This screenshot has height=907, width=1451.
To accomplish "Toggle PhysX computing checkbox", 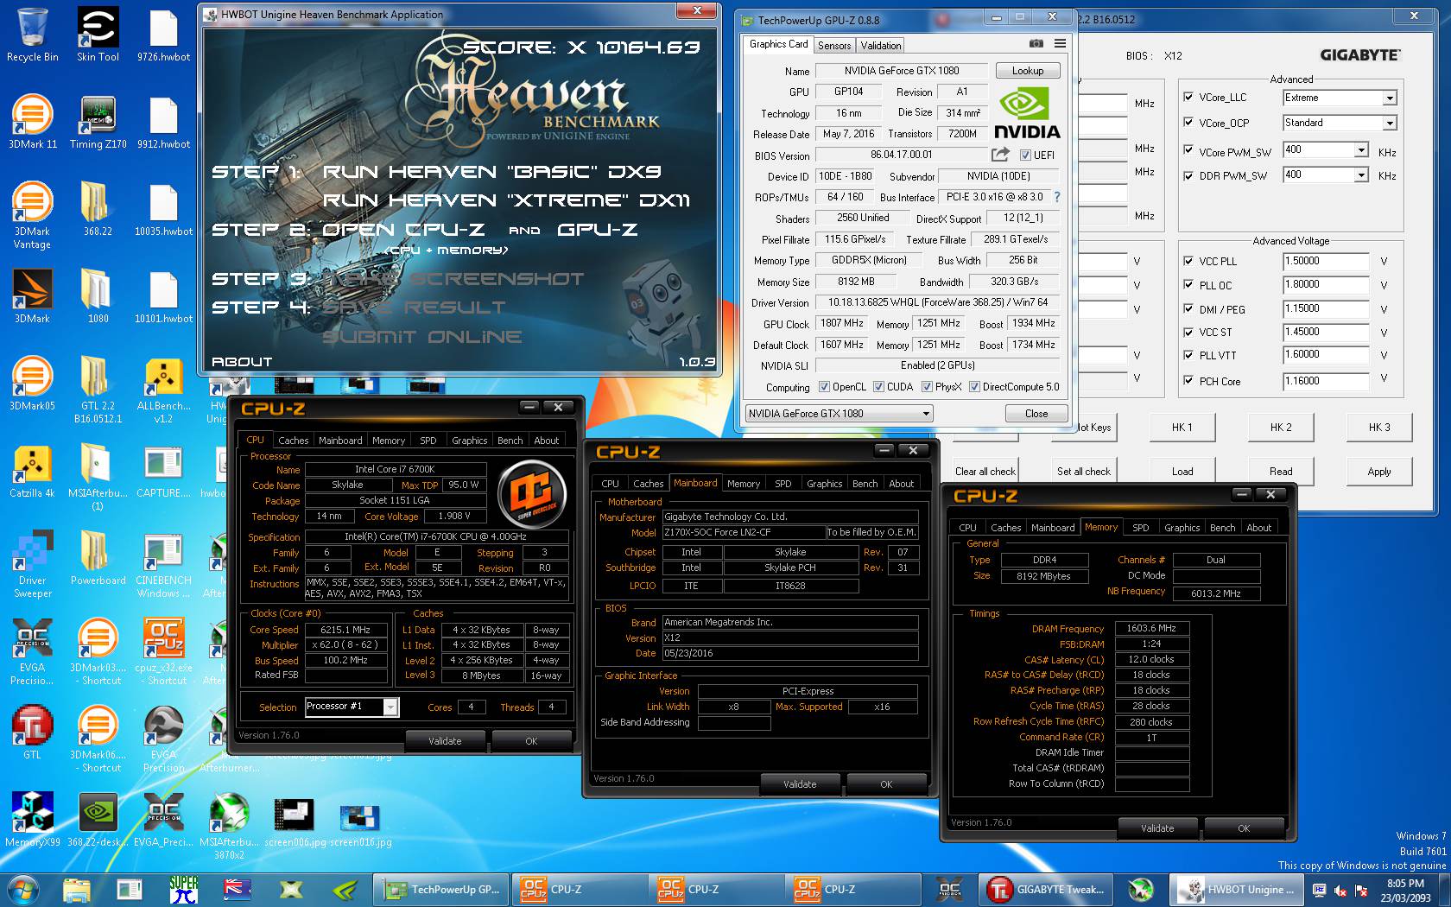I will [927, 387].
